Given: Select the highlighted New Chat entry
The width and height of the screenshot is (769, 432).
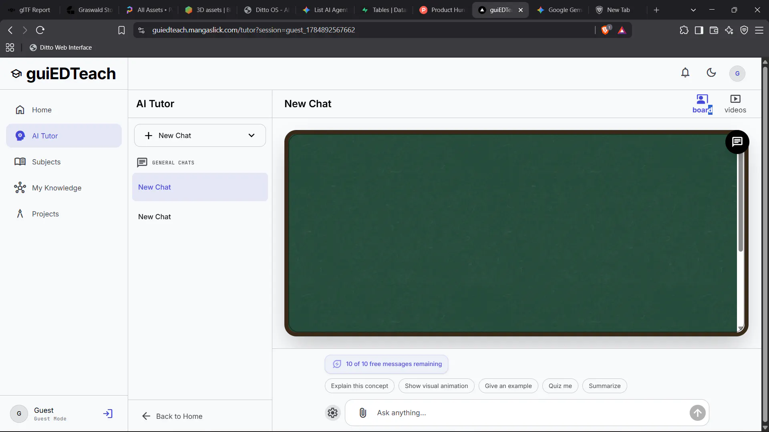Looking at the screenshot, I should click(200, 187).
